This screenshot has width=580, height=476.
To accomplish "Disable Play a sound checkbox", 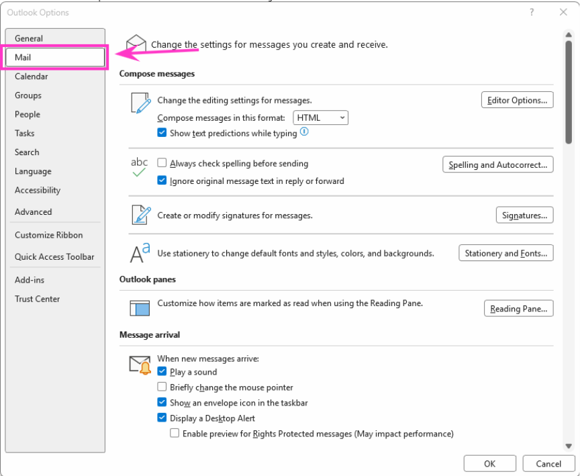I will (162, 371).
